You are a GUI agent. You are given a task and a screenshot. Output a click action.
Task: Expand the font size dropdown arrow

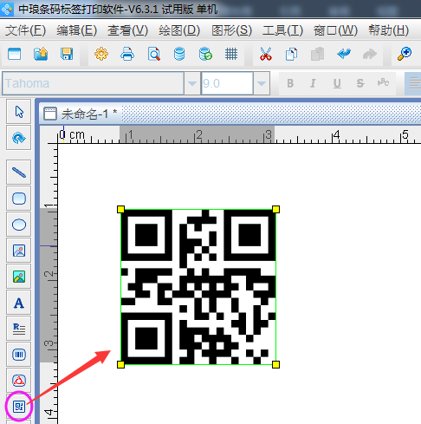point(262,83)
